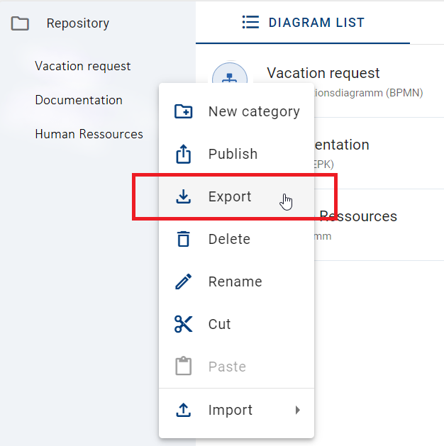Click the Delete trash can icon
This screenshot has height=446, width=444.
tap(184, 239)
